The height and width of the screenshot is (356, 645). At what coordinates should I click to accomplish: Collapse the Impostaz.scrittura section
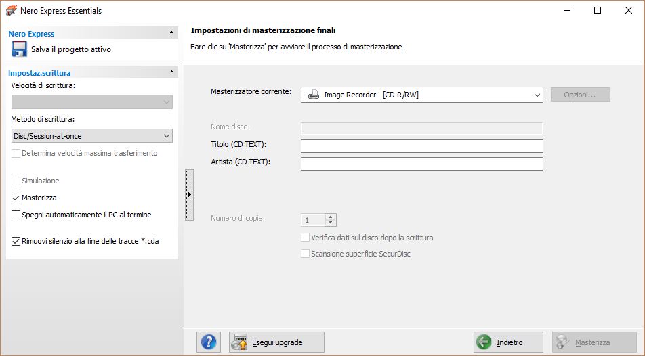pyautogui.click(x=171, y=72)
